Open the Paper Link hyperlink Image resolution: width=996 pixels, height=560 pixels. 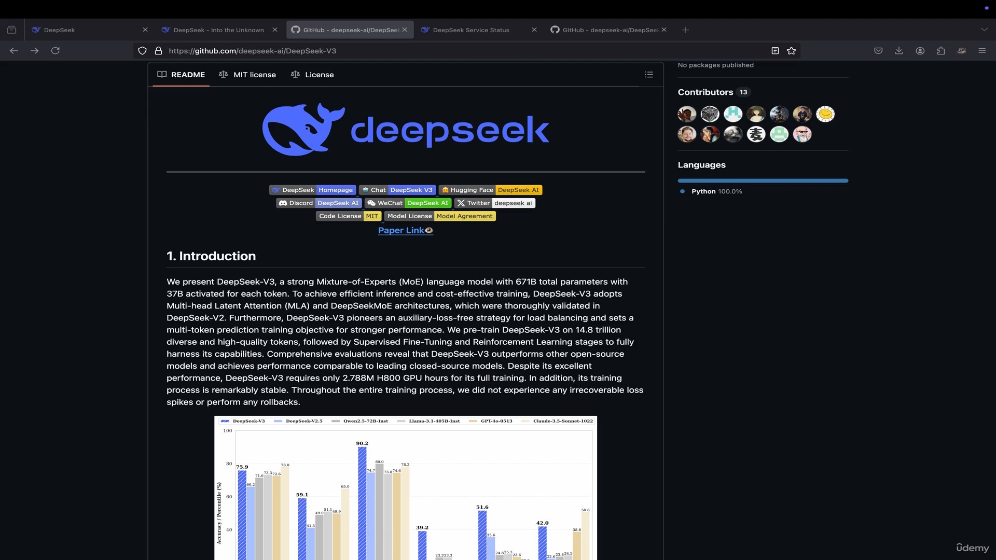pyautogui.click(x=405, y=231)
